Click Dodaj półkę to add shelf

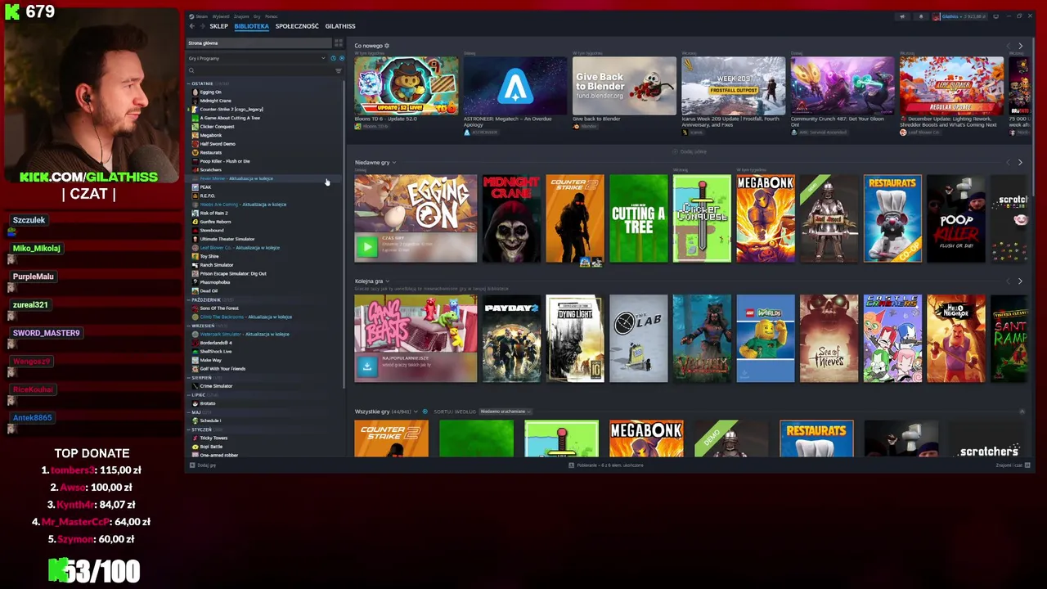(x=690, y=151)
